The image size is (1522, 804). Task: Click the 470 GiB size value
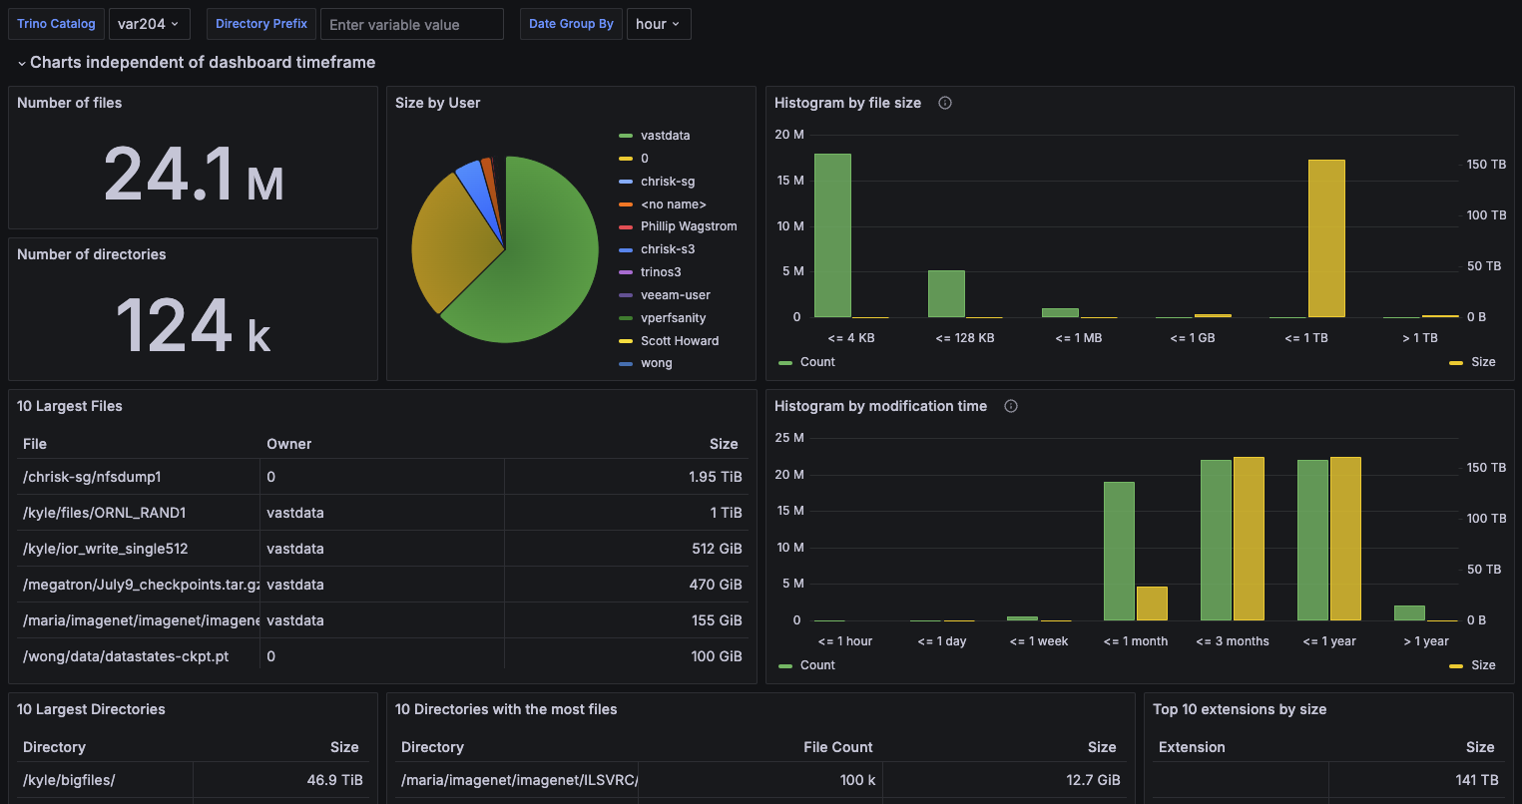click(716, 585)
